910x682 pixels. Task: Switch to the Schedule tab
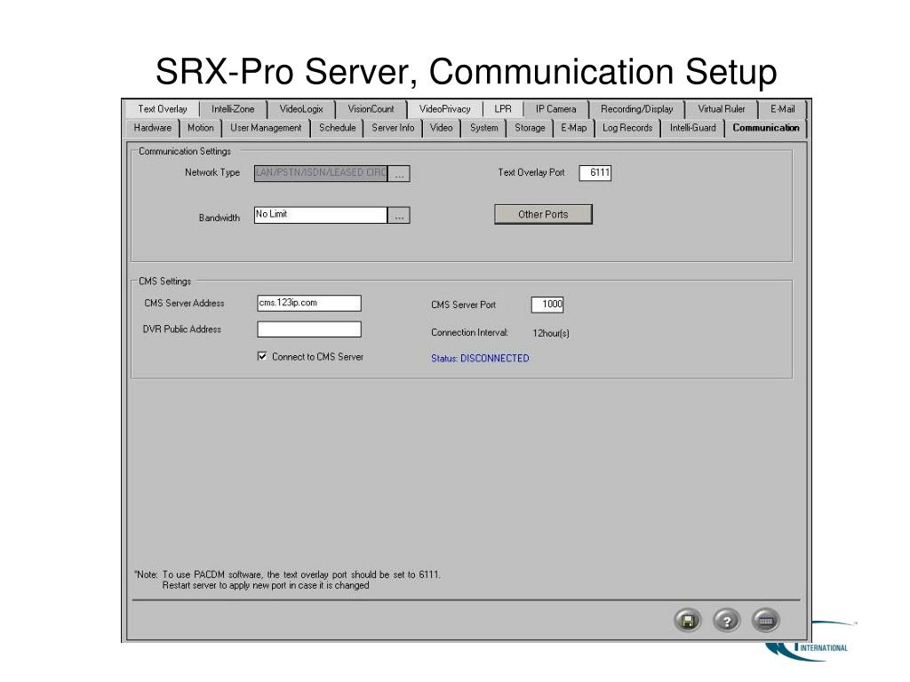point(337,128)
